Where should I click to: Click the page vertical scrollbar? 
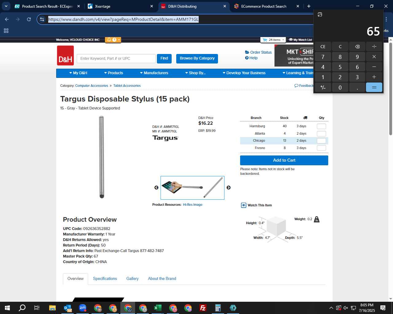click(x=391, y=89)
